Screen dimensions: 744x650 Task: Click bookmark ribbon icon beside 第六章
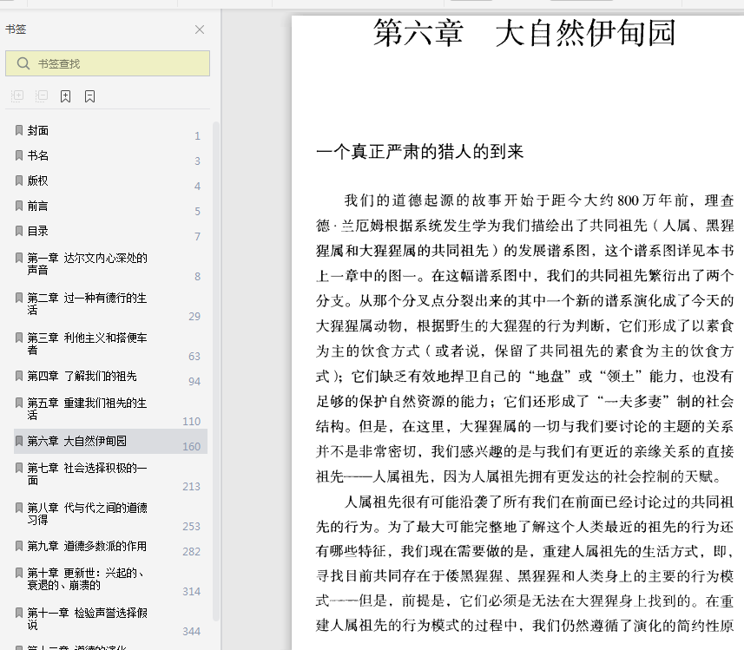point(19,441)
